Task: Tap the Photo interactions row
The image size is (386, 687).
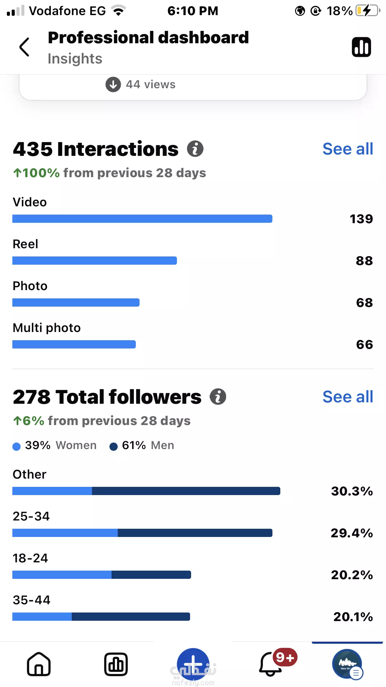Action: click(x=193, y=294)
